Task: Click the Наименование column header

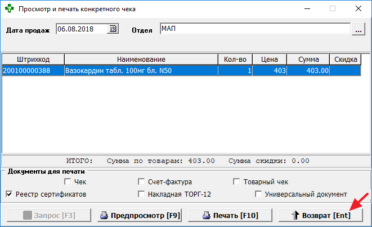Action: (x=141, y=59)
